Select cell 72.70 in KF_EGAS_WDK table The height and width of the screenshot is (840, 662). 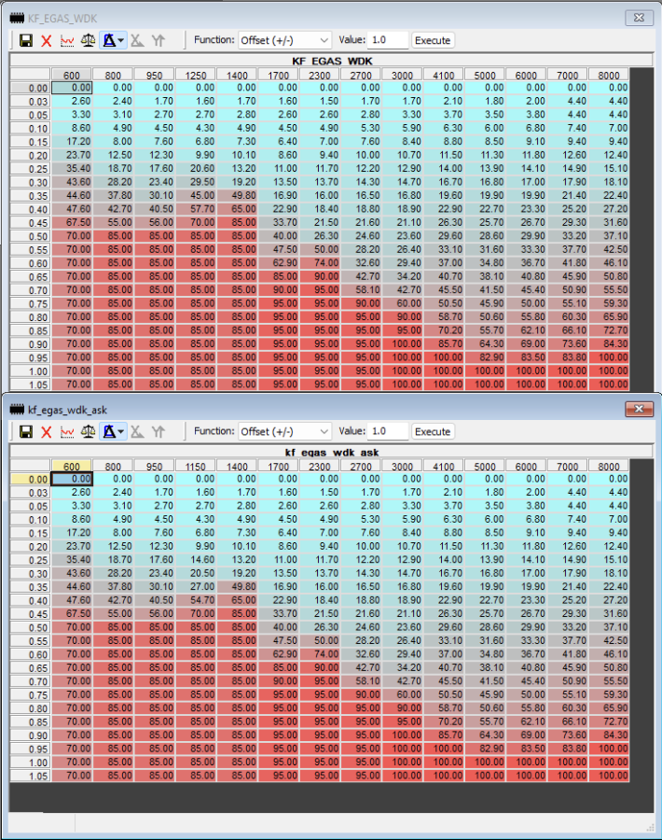coord(609,330)
